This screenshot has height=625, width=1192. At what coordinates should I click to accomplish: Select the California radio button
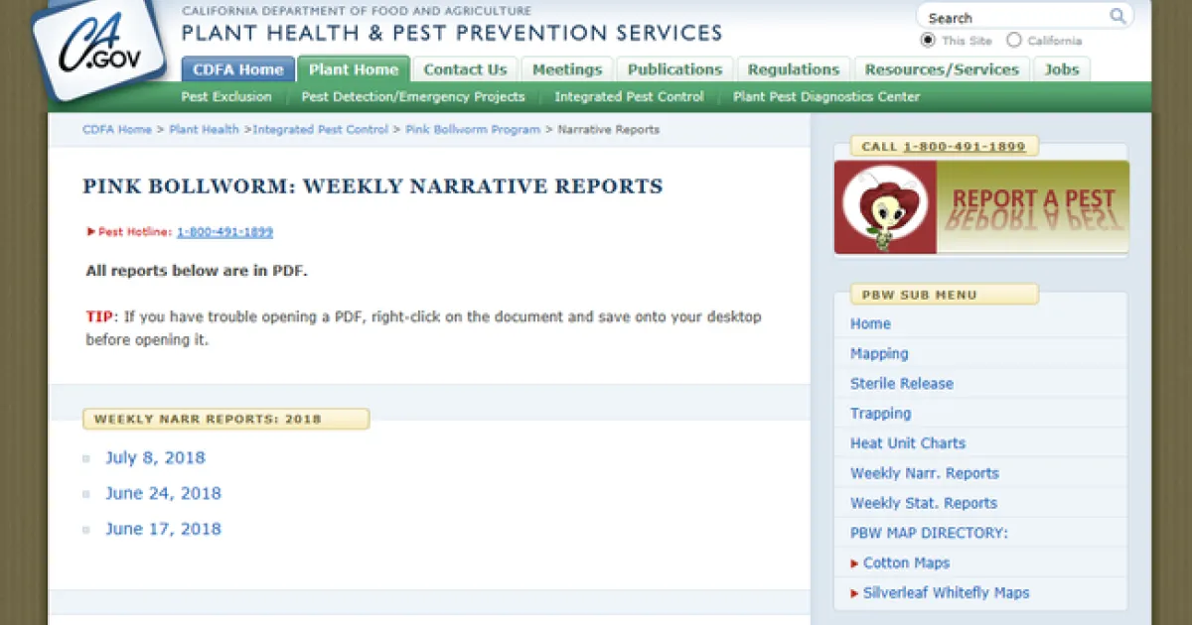(x=1013, y=41)
